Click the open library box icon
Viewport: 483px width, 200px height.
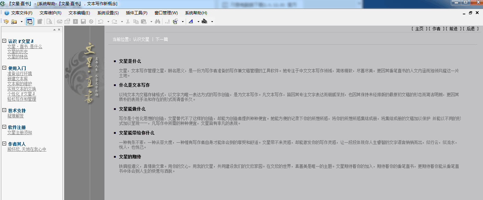coord(6,22)
